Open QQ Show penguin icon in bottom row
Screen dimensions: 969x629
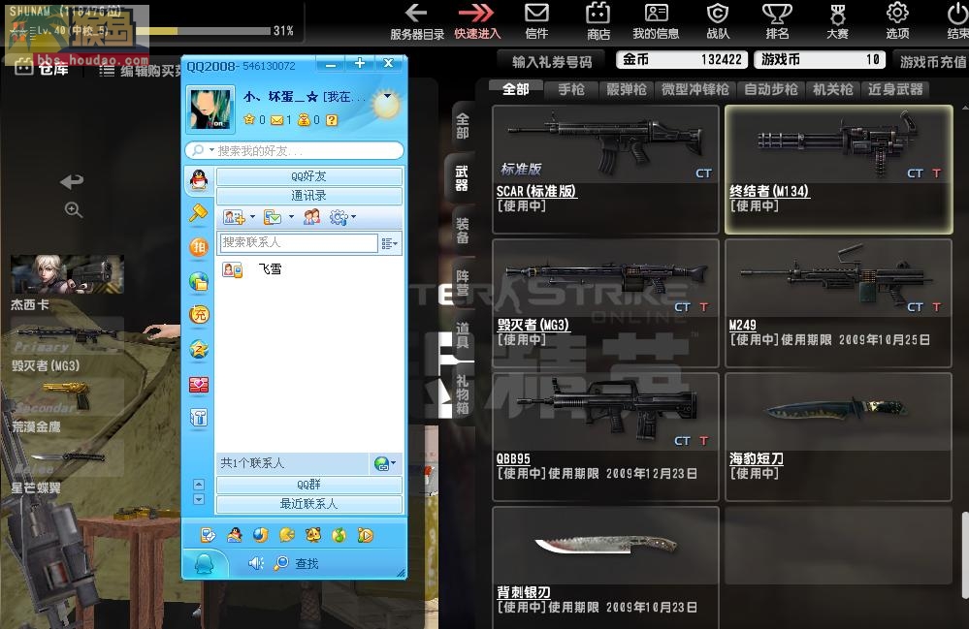[234, 535]
